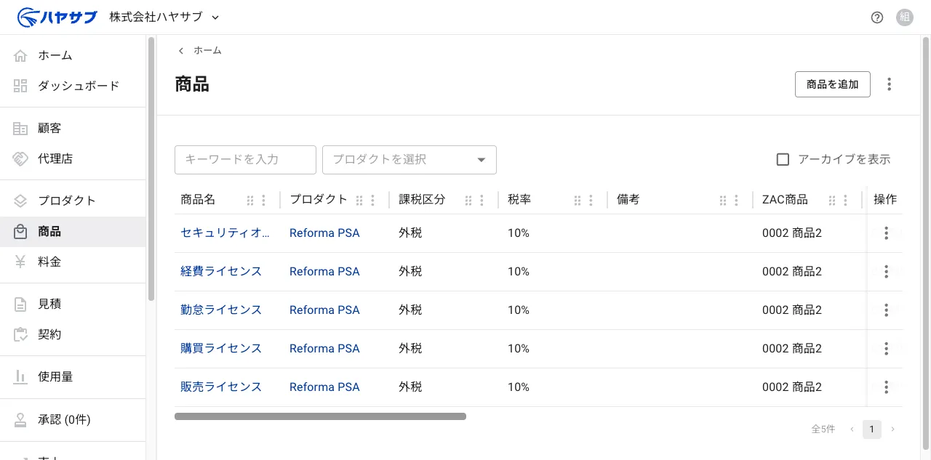Click the drag handle on 商品名 column
This screenshot has height=460, width=931.
coord(250,201)
